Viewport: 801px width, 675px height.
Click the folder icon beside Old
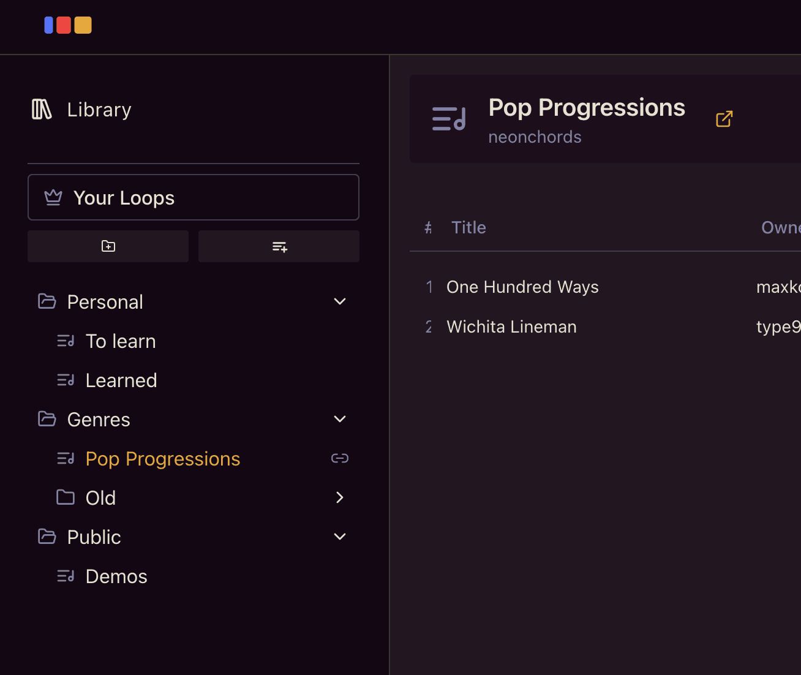tap(65, 497)
